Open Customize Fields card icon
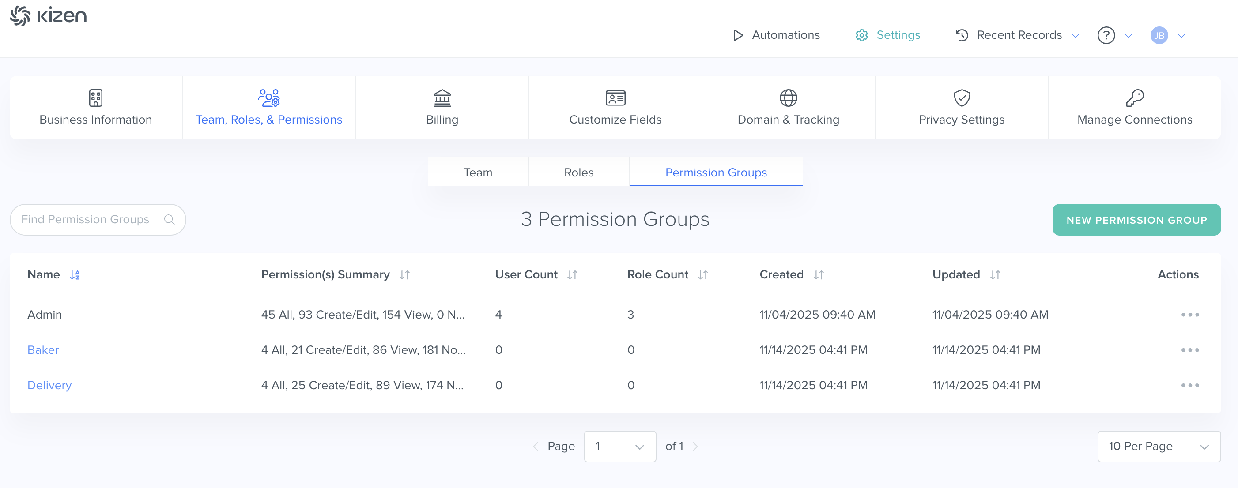Image resolution: width=1238 pixels, height=488 pixels. [615, 98]
